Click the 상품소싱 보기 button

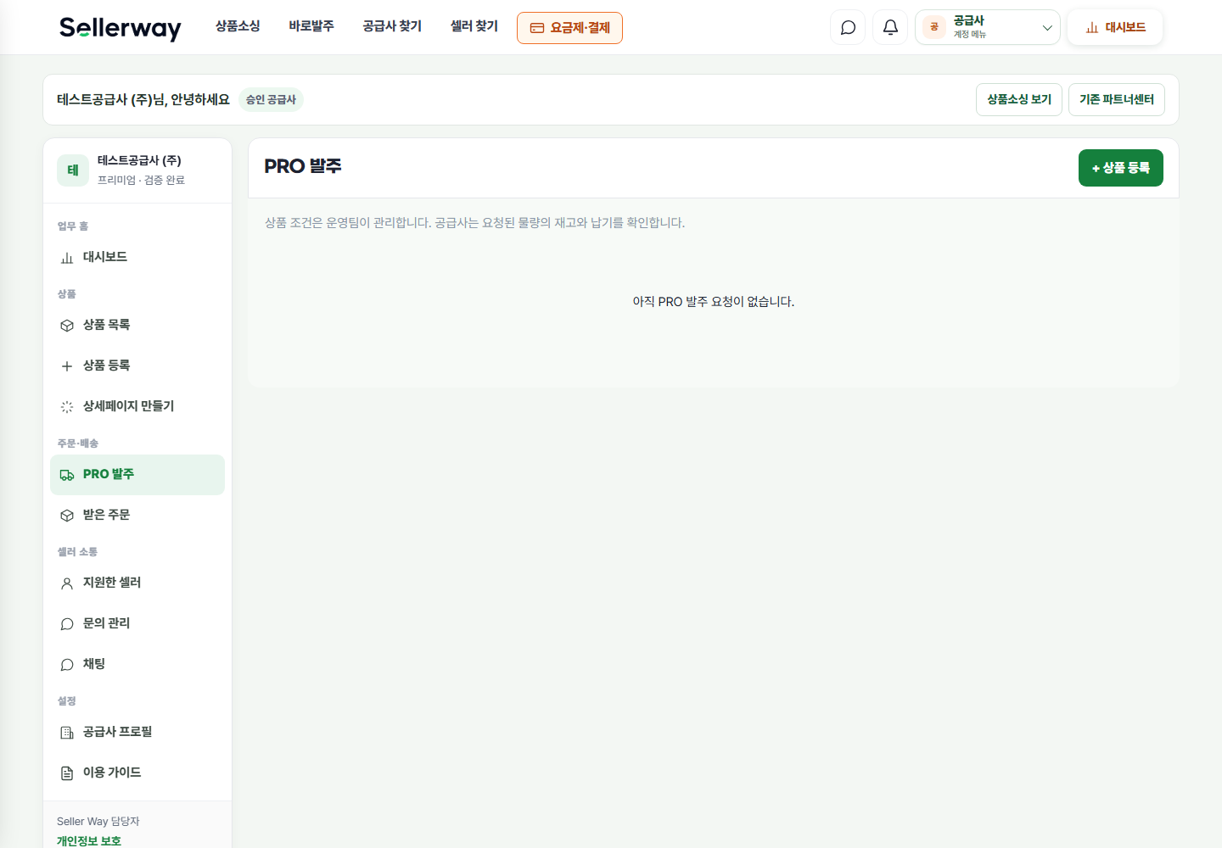pyautogui.click(x=1019, y=99)
